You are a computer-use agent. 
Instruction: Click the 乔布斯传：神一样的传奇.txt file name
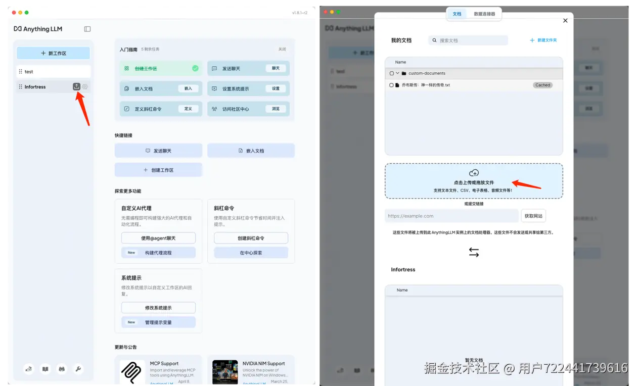[x=426, y=85]
